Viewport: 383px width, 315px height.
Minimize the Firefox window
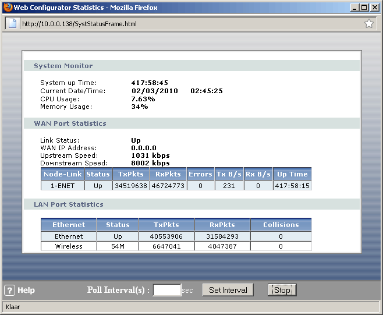tap(354, 8)
